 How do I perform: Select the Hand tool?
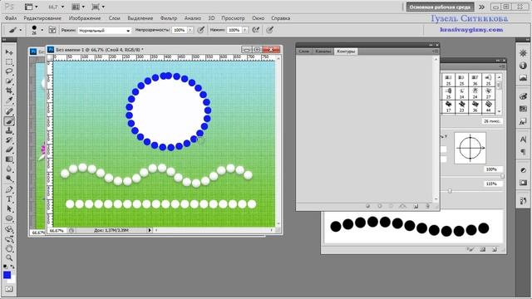point(9,248)
